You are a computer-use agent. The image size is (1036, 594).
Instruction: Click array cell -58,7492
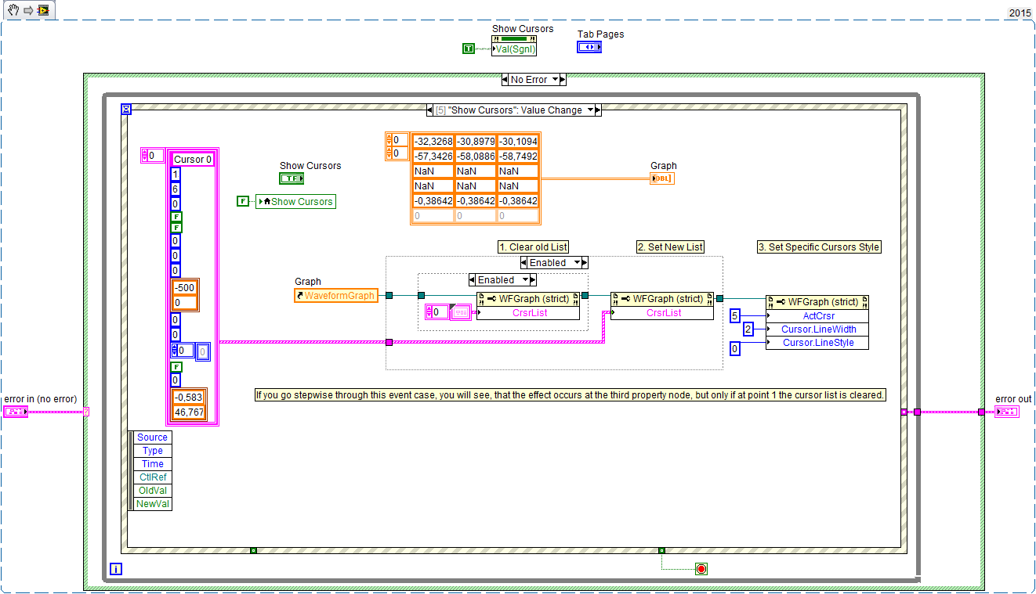click(x=517, y=157)
